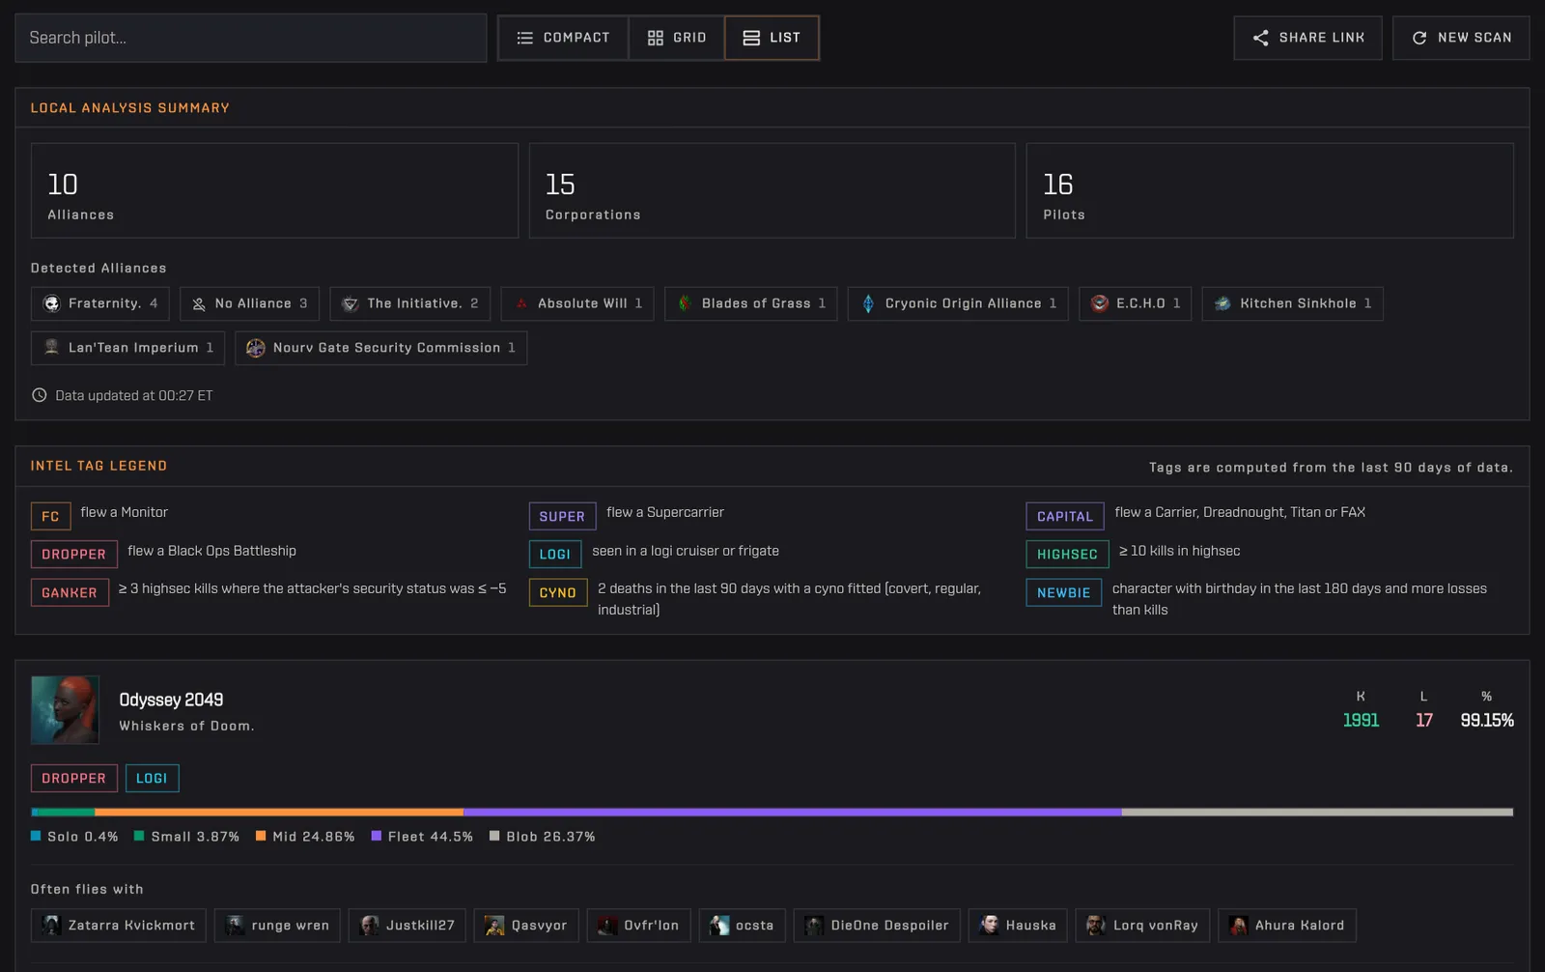This screenshot has width=1545, height=972.
Task: Click the SUPER tag in the legend
Action: [x=562, y=517]
